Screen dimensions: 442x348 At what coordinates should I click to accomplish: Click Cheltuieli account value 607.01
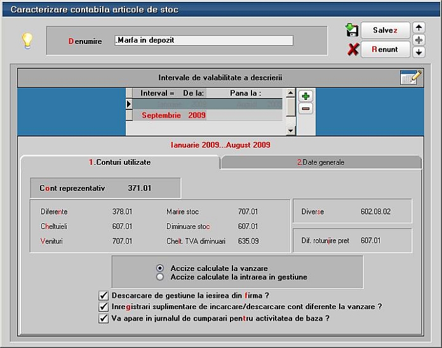coord(123,226)
